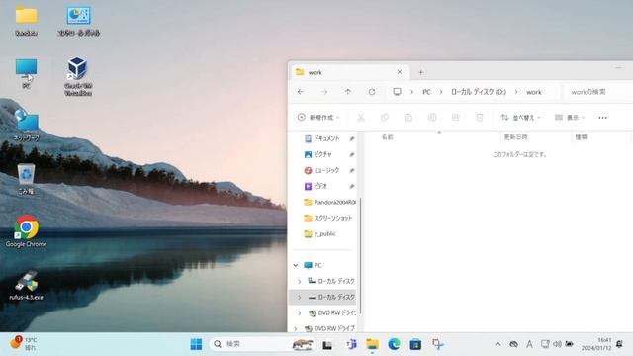The image size is (633, 356).
Task: Expand the first Local Disk tree node
Action: (x=299, y=281)
